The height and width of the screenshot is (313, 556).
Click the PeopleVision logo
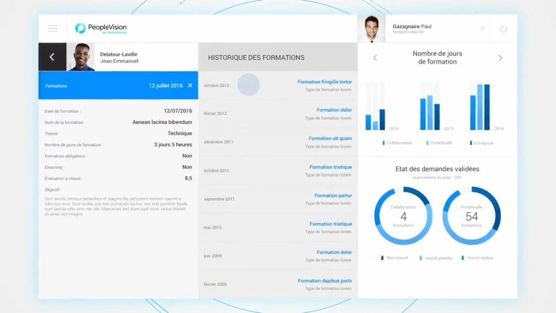point(101,28)
